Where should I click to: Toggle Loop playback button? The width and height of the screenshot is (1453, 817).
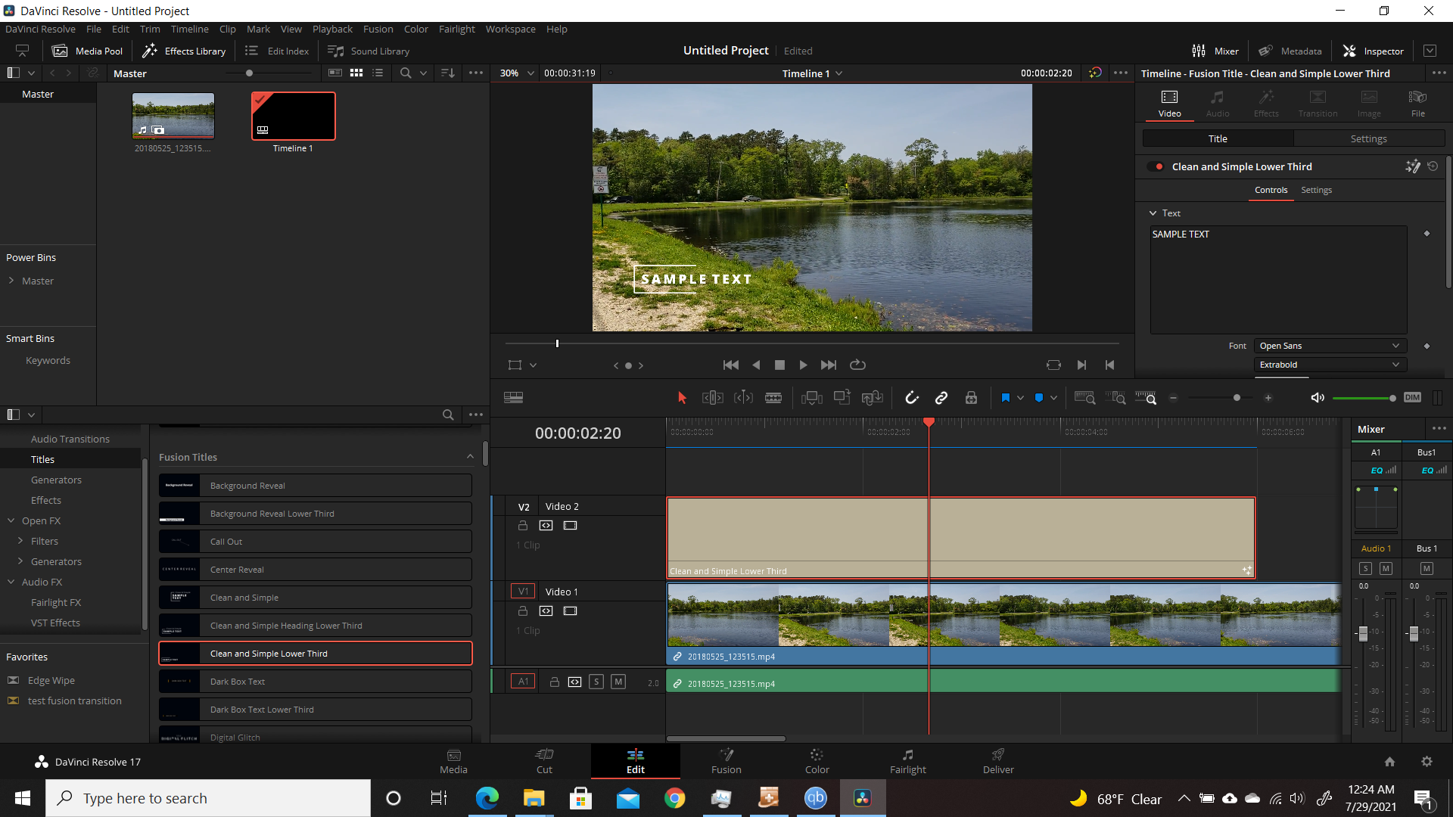(x=857, y=365)
